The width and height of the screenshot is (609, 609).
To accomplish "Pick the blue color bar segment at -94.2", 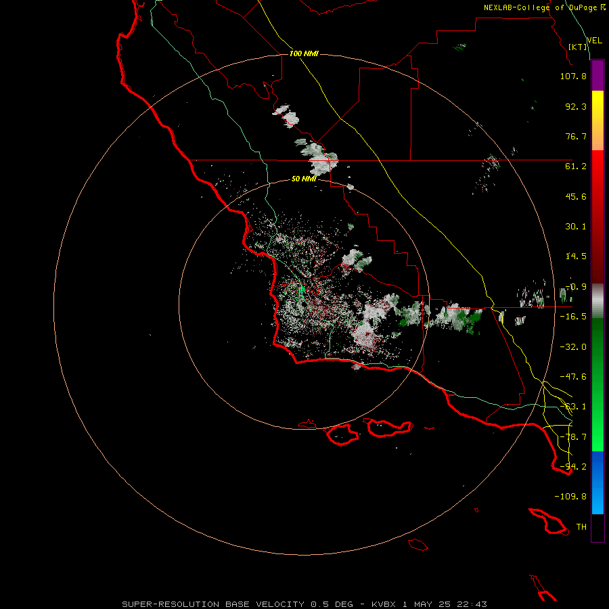I will pos(597,466).
